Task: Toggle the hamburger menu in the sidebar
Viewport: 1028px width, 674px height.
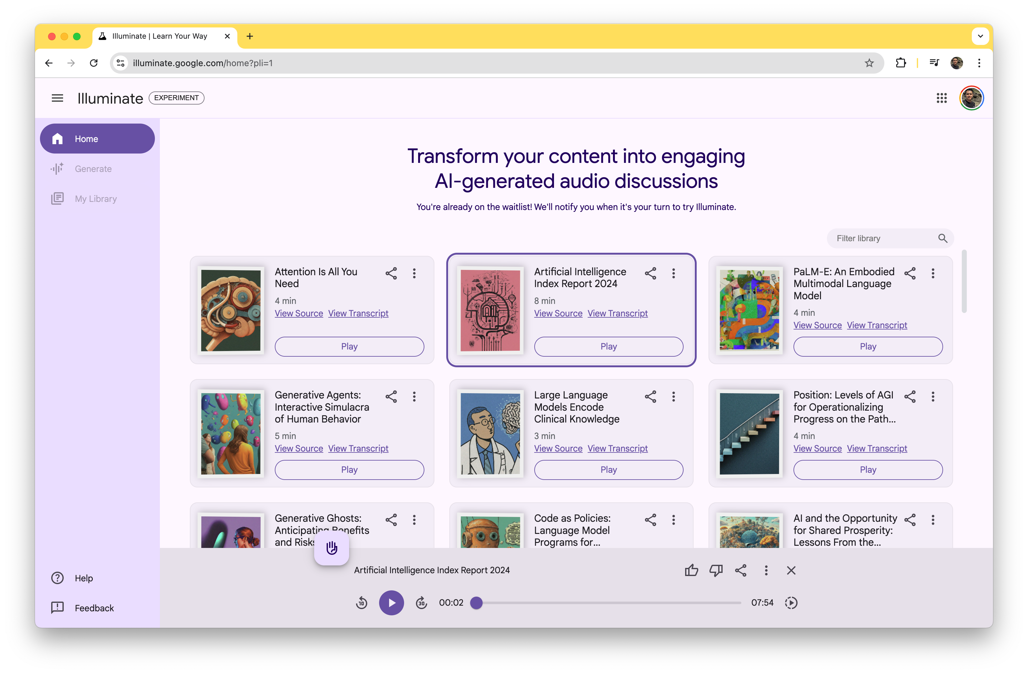Action: click(57, 98)
